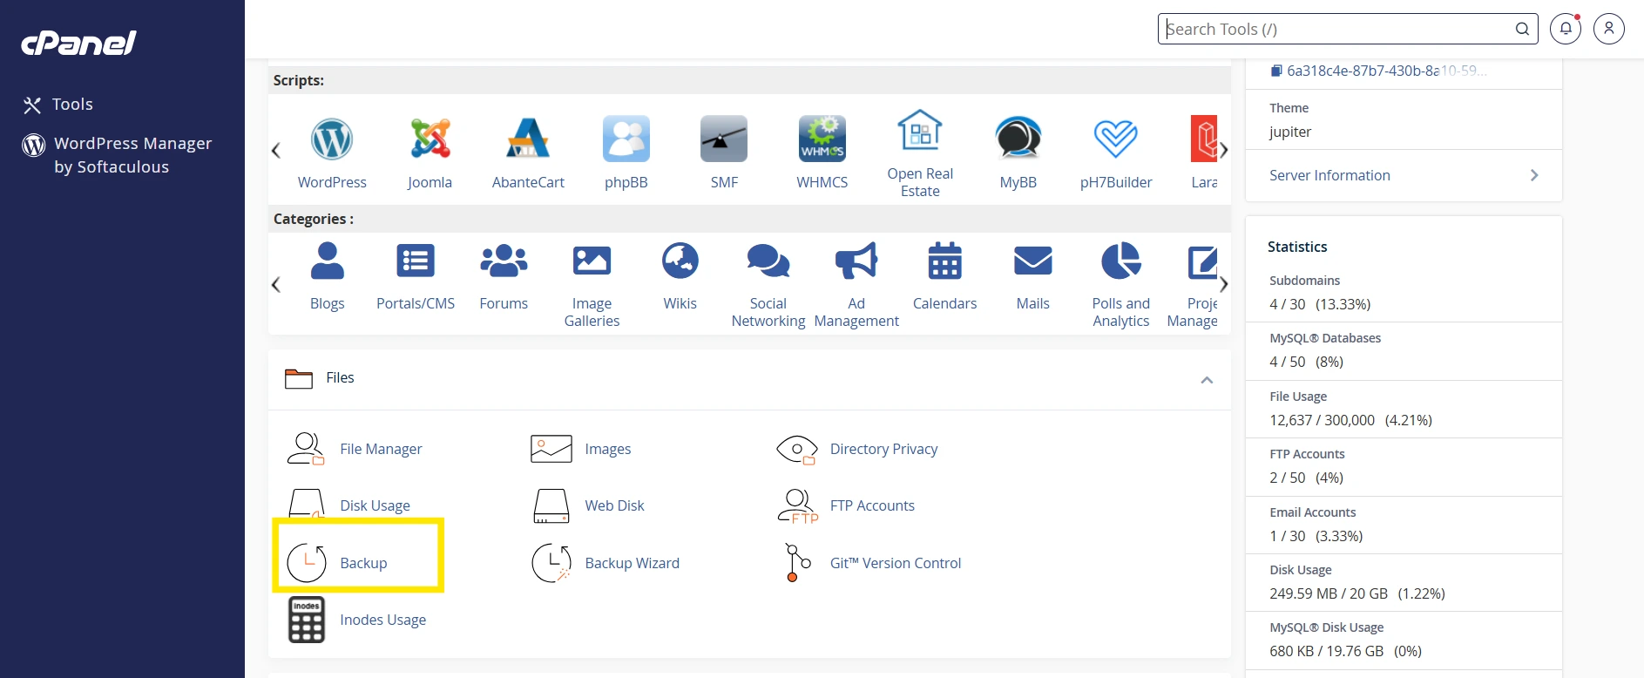This screenshot has width=1644, height=678.
Task: Select the Ad Management category icon
Action: coord(856,261)
